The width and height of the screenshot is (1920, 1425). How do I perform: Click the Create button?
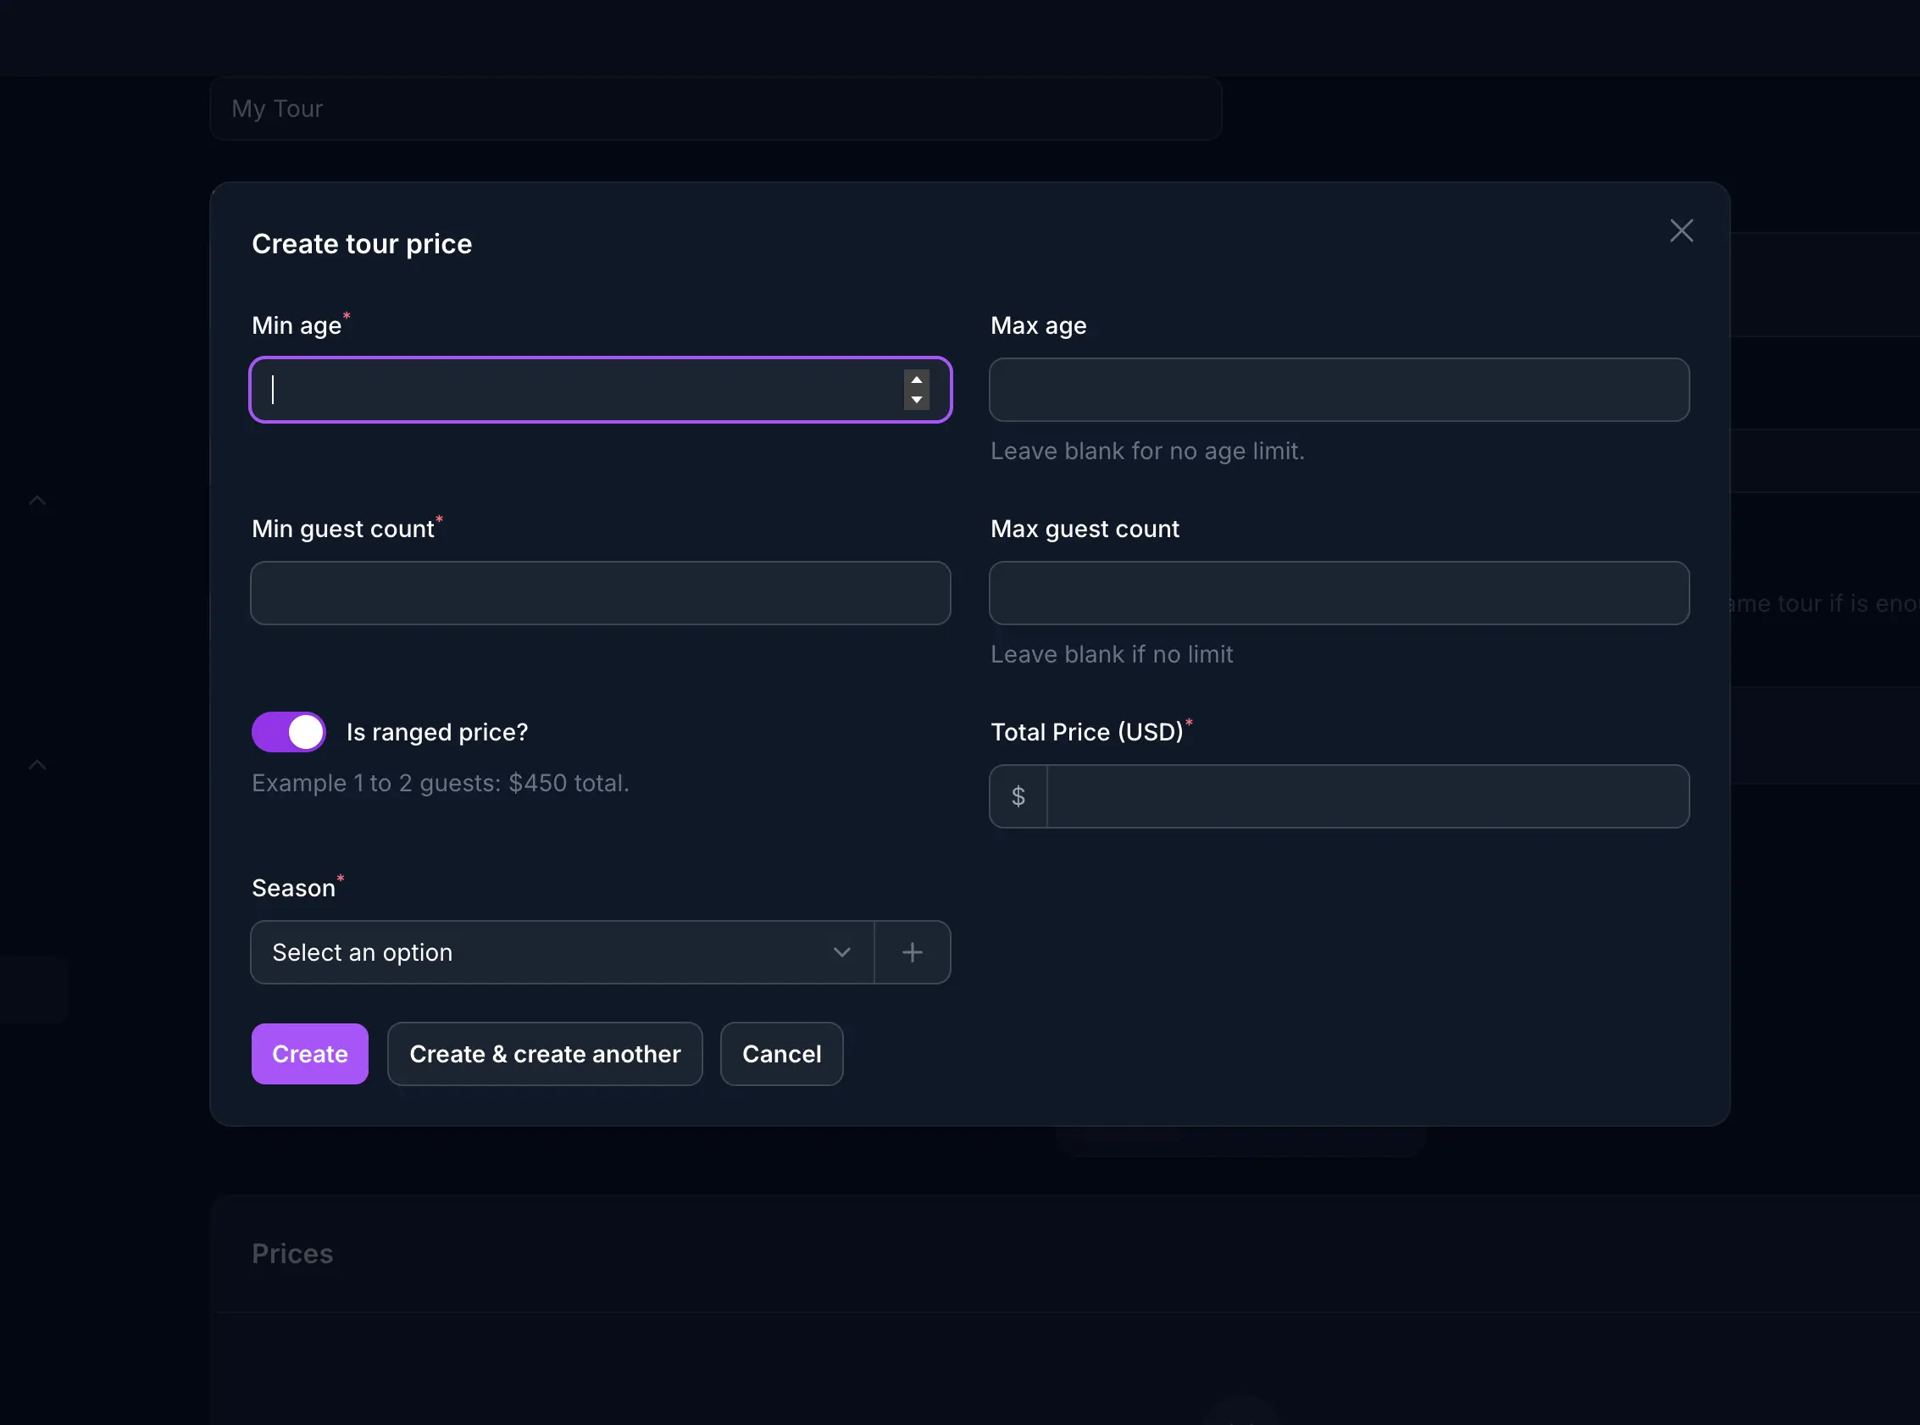point(309,1054)
